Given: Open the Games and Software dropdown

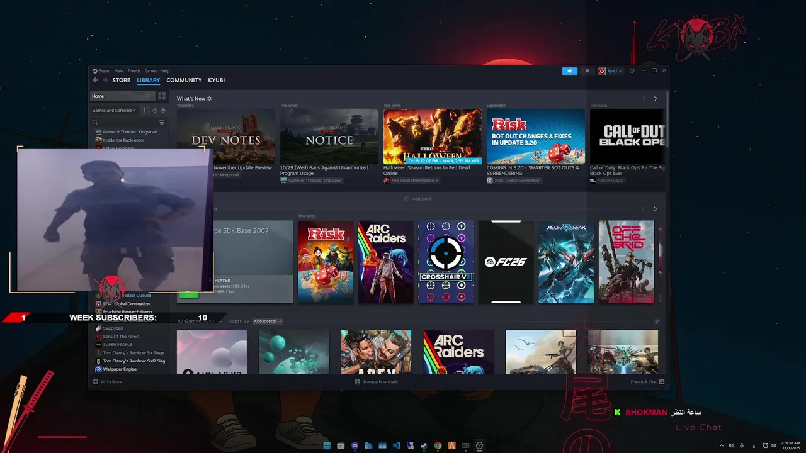Looking at the screenshot, I should click(115, 111).
